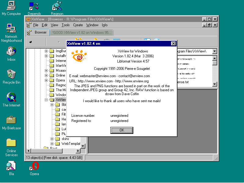244x183 pixels.
Task: Select the 'He' subfolder label
Action: click(64, 119)
